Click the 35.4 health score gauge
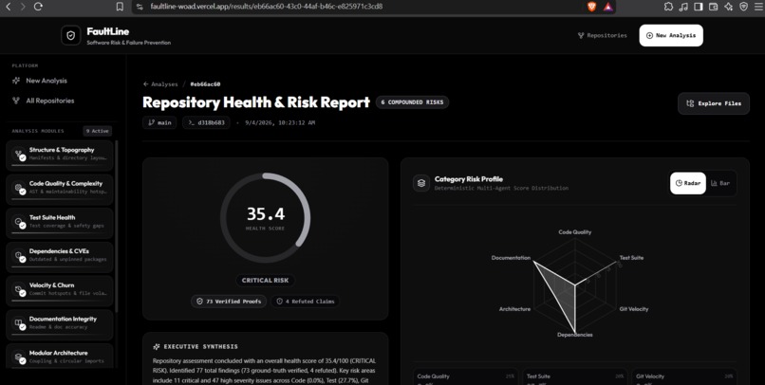 [266, 217]
